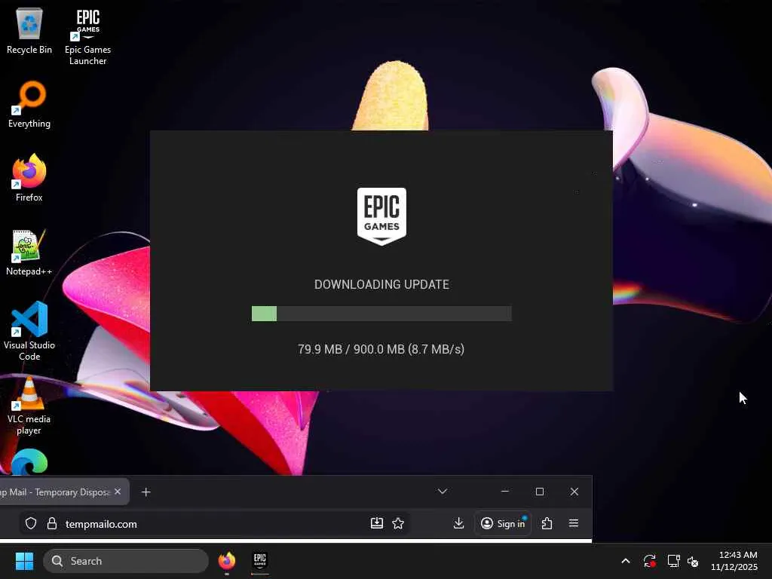This screenshot has width=772, height=579.
Task: Select the Microsoft Edge desktop icon
Action: point(29,462)
